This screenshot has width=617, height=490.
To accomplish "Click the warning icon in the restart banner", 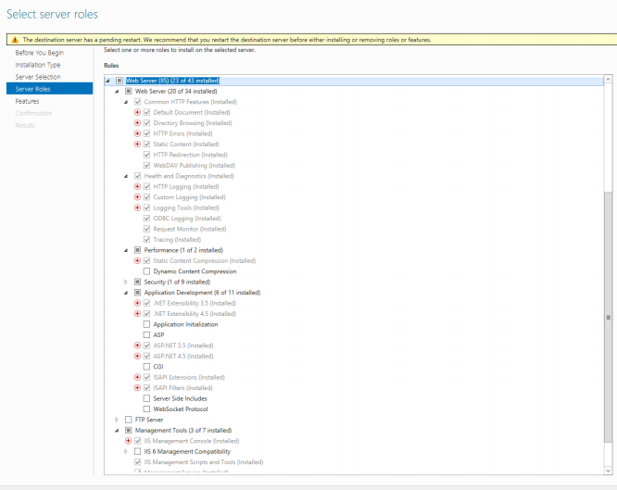I will click(x=15, y=40).
